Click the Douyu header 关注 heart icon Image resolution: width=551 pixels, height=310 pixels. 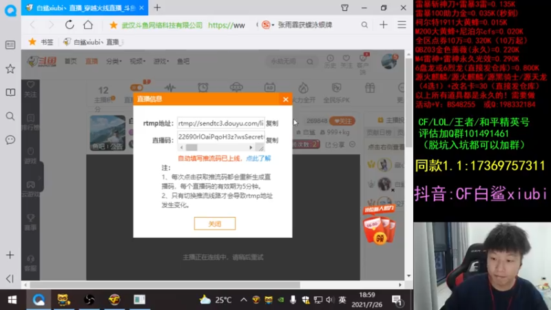point(346,61)
